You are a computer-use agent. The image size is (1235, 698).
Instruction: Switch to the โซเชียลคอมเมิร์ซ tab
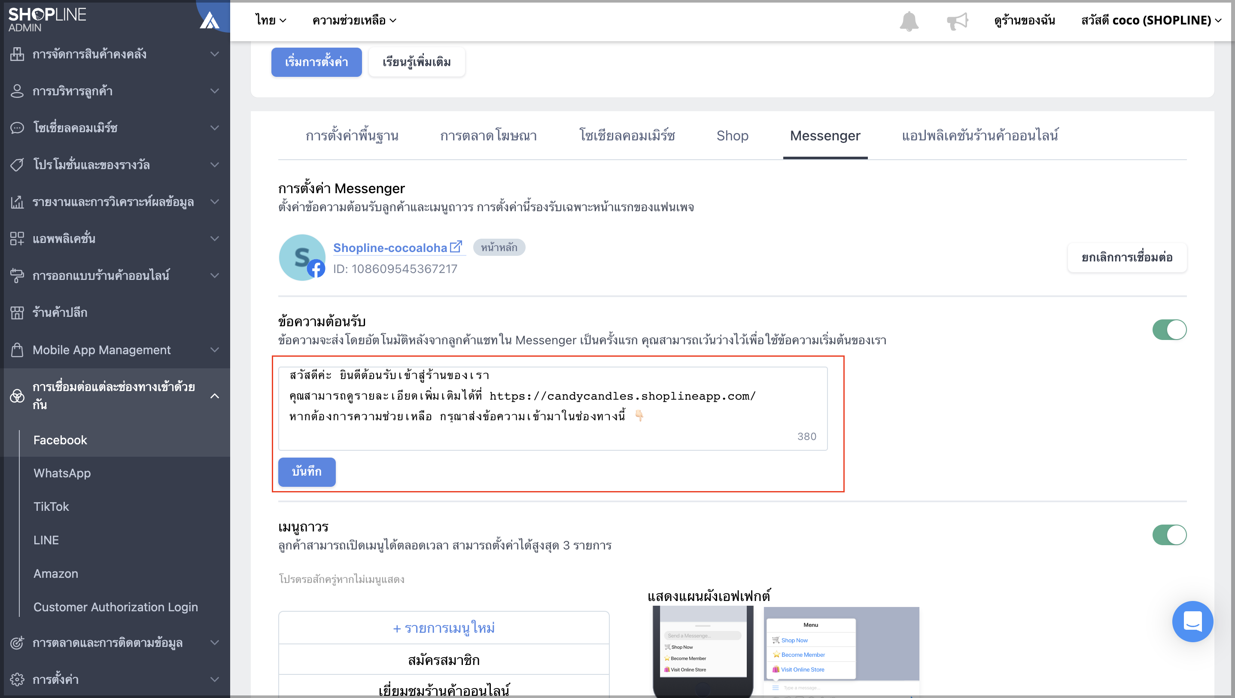(627, 136)
